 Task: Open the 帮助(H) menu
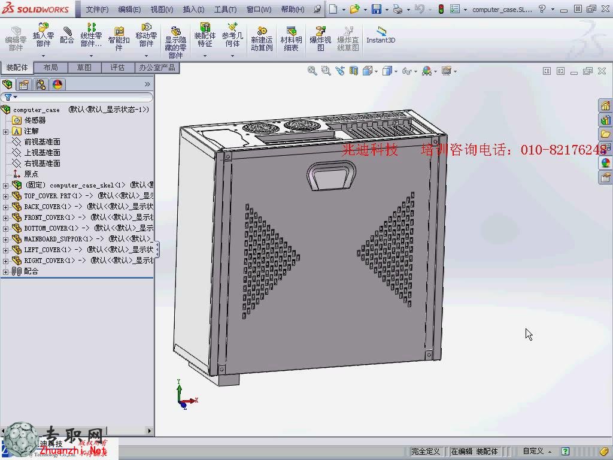tap(292, 10)
